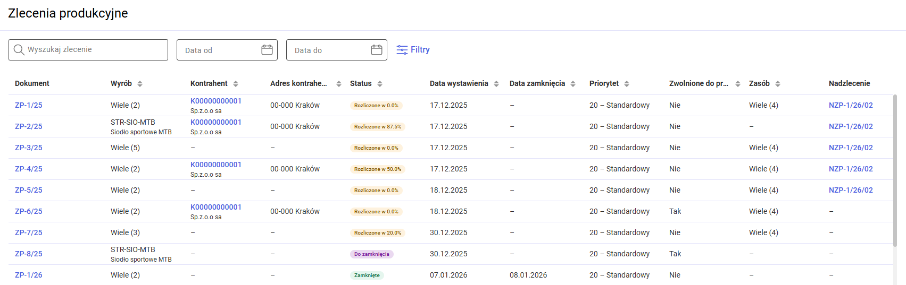Sort by Data wystawienia column arrows
906x285 pixels.
click(496, 84)
